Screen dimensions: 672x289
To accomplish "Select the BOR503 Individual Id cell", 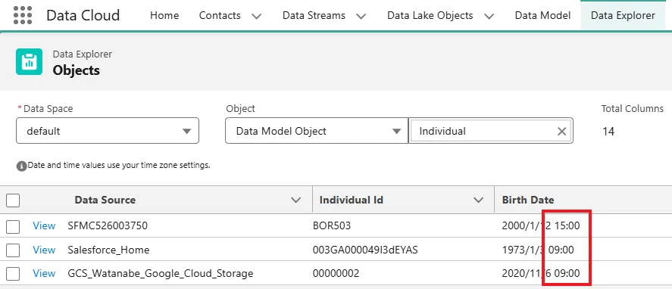I will (332, 225).
